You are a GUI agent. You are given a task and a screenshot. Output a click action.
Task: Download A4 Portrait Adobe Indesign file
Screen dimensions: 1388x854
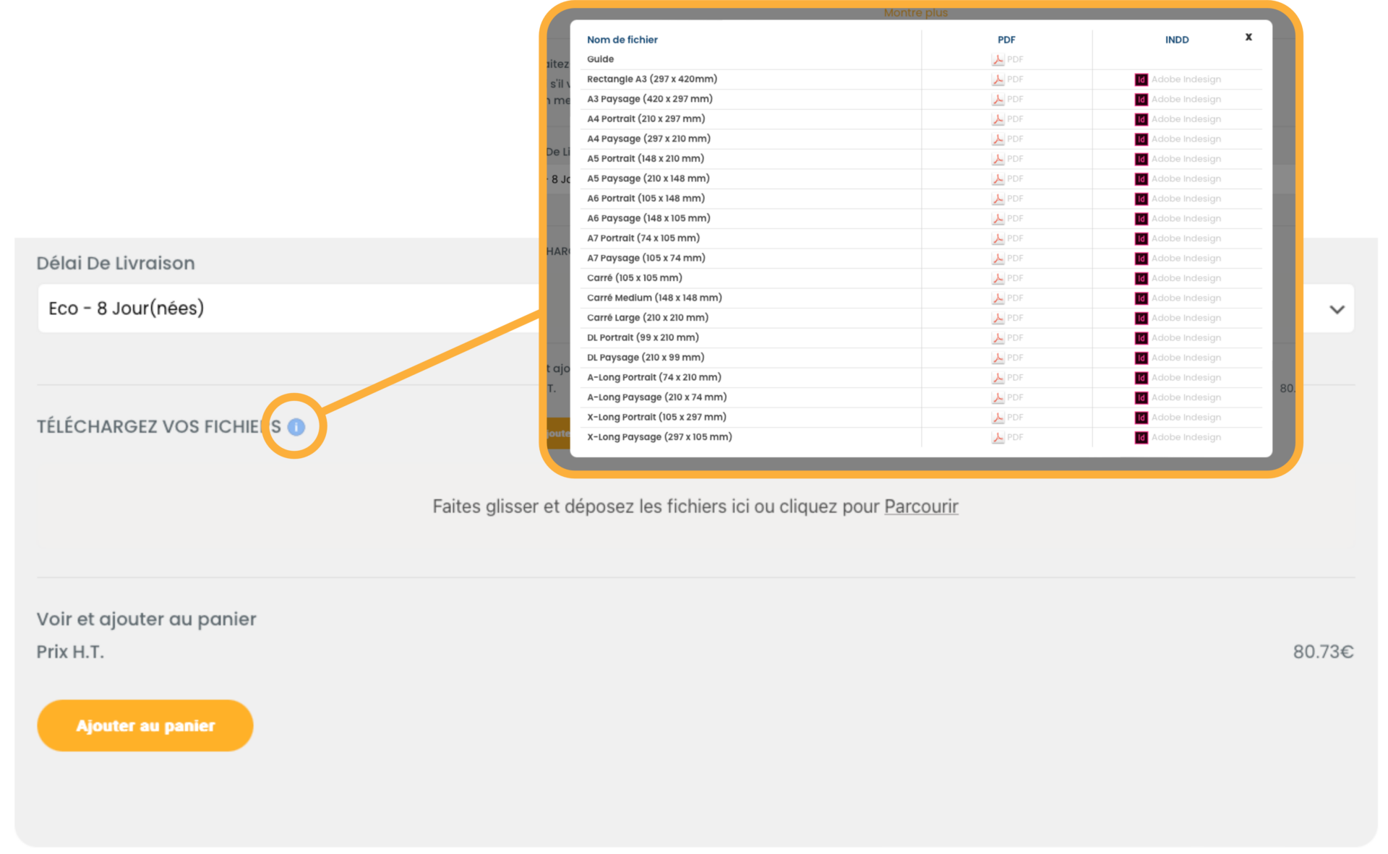pyautogui.click(x=1178, y=119)
